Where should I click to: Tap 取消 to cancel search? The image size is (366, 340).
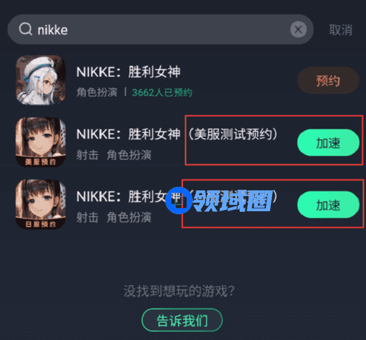pos(340,30)
